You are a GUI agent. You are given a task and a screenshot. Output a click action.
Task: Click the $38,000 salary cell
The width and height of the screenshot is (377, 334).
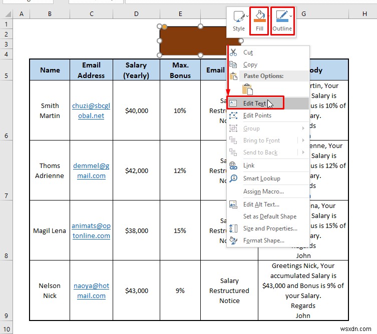pos(136,230)
